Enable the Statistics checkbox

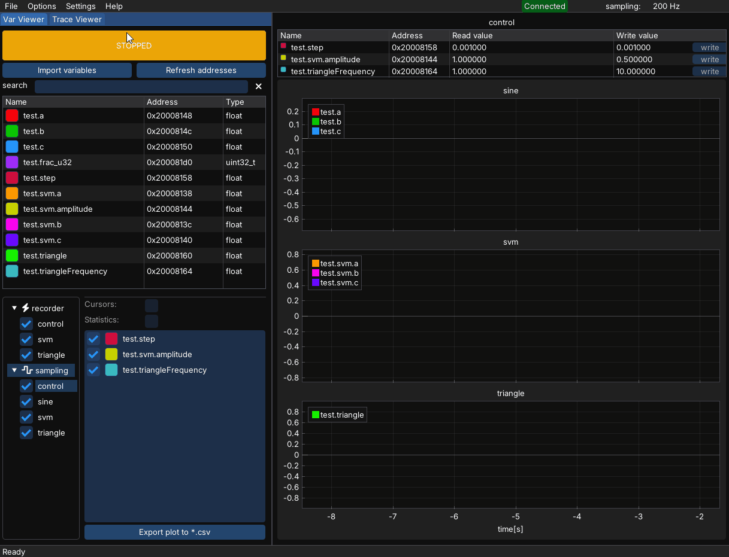[x=152, y=321]
